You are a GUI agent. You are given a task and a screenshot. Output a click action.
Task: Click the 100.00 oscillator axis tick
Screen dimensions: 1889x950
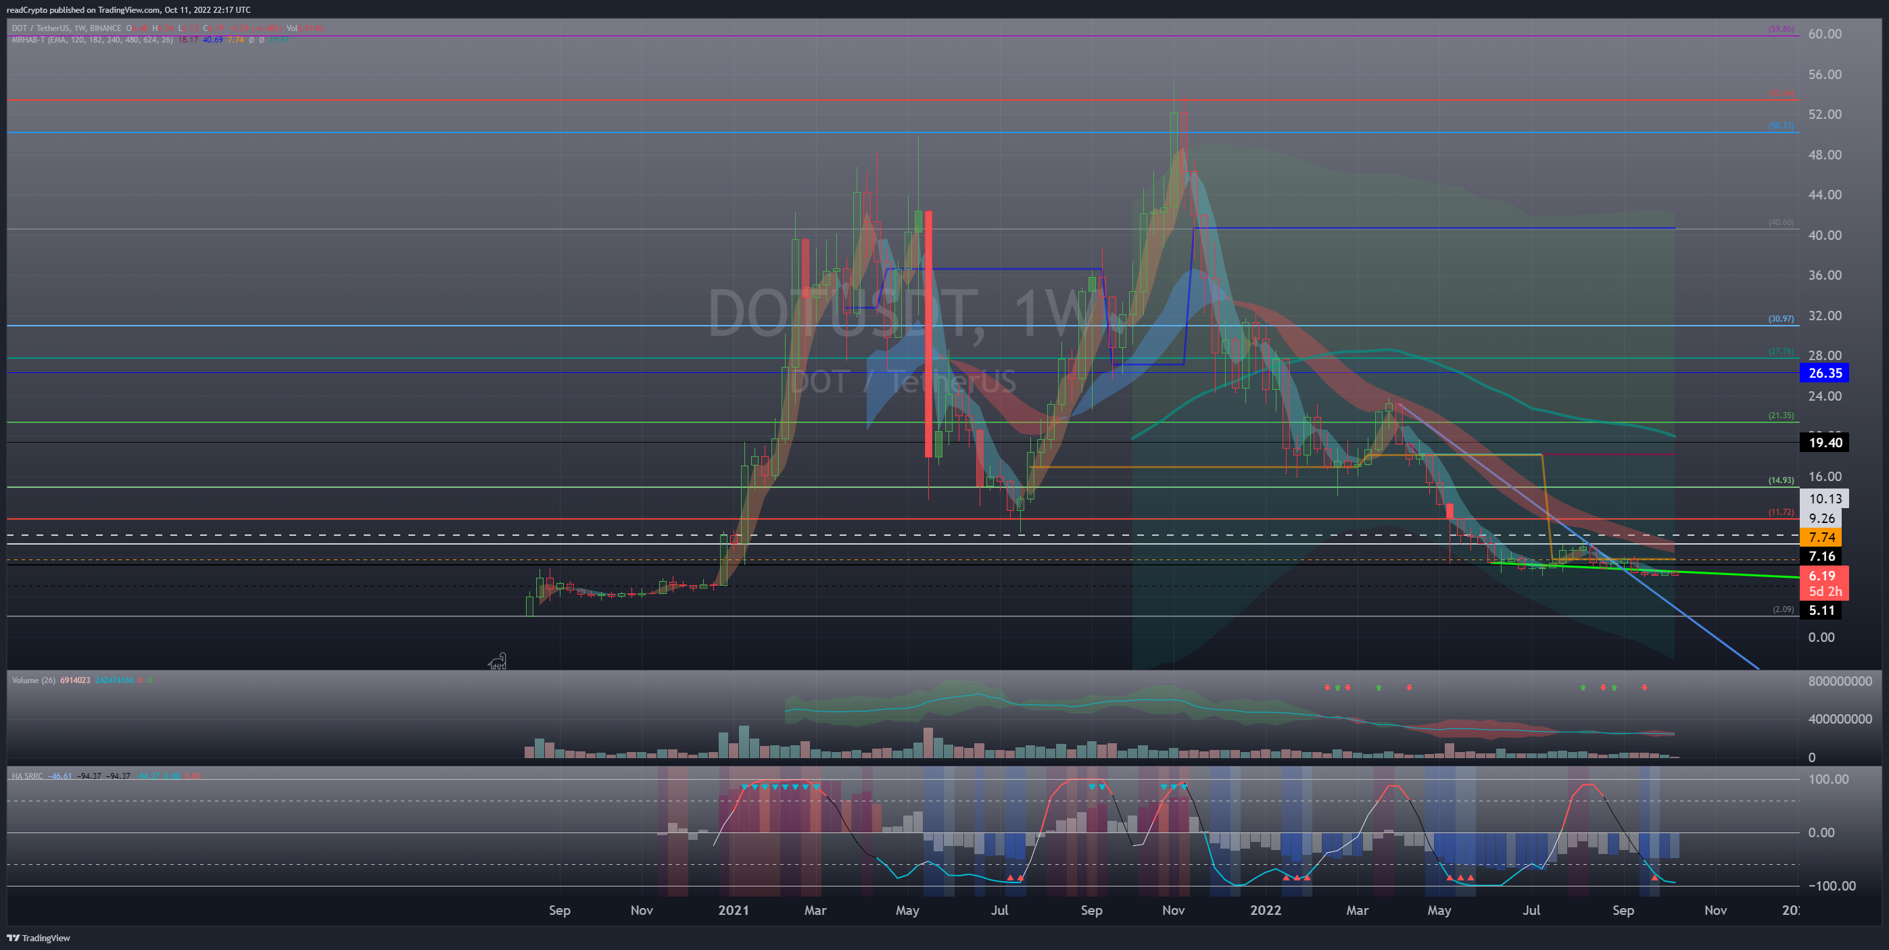(1828, 778)
